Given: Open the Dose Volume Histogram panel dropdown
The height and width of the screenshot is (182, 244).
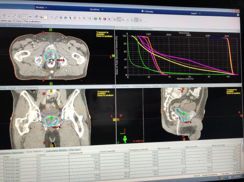Looking at the screenshot, I should tap(239, 31).
